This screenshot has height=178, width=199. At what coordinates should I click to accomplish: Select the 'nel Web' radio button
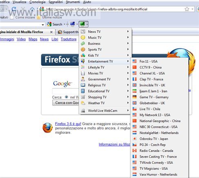click(x=66, y=97)
